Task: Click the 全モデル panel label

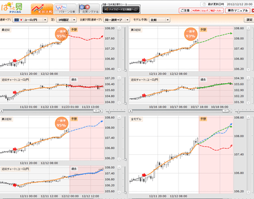Action: click(x=136, y=119)
